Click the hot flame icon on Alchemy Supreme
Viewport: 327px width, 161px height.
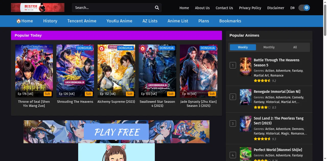[x=102, y=48]
